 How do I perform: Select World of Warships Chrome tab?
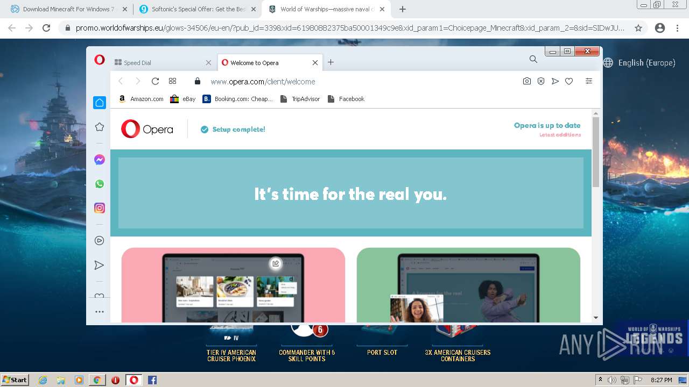pos(326,9)
